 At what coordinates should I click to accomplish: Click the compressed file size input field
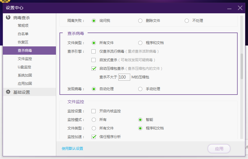click(124, 77)
